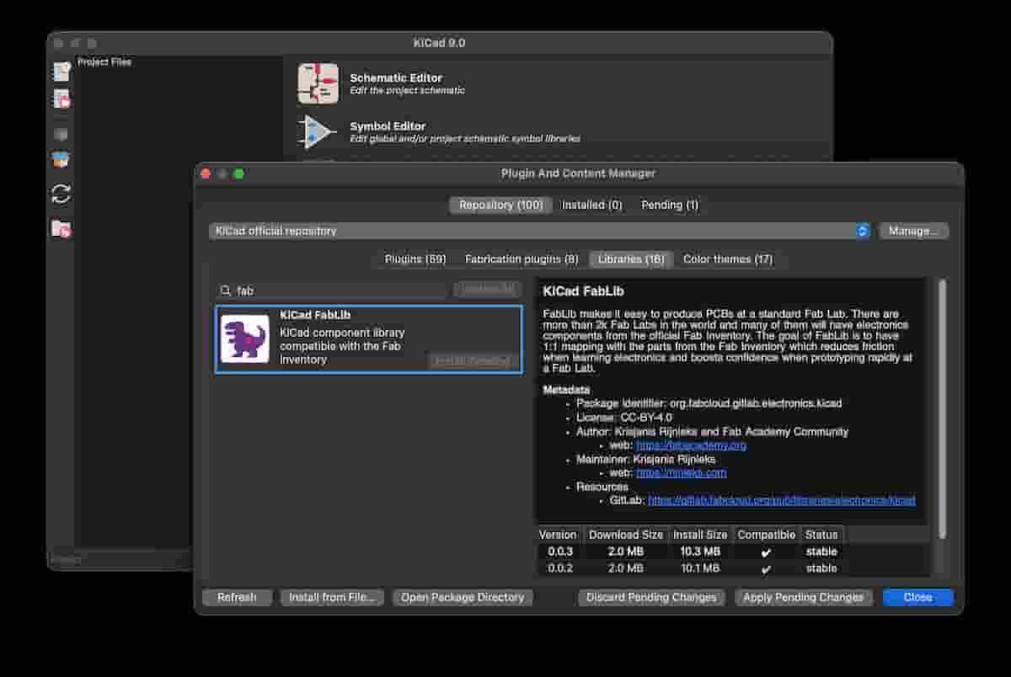Open the fabacademy.org author web link
This screenshot has height=677, width=1011.
(x=691, y=445)
